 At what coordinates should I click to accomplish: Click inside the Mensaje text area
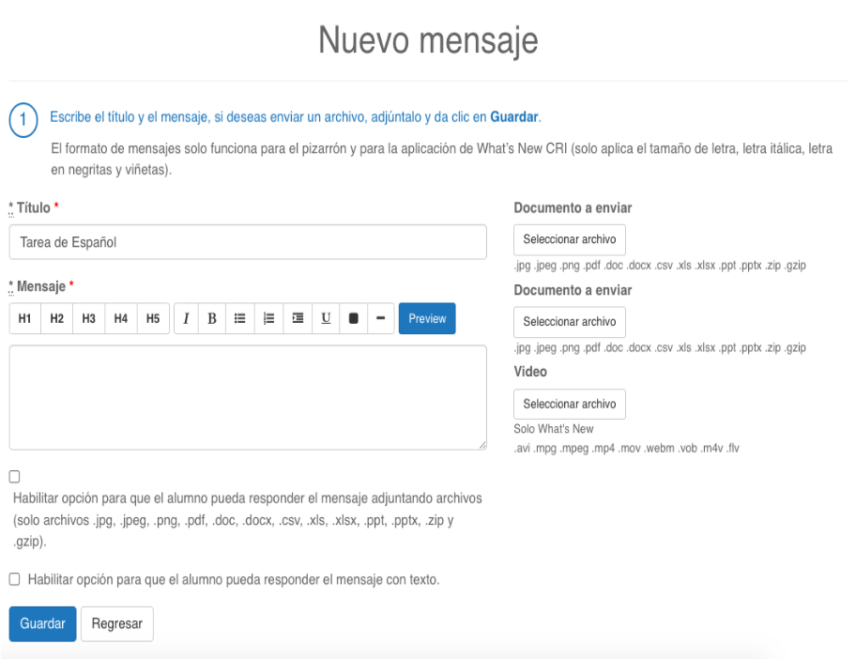(x=248, y=397)
